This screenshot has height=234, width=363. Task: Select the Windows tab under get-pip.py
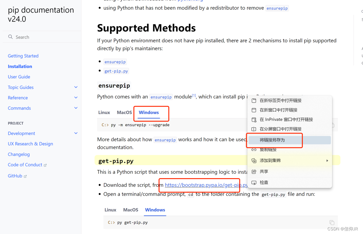click(x=155, y=210)
